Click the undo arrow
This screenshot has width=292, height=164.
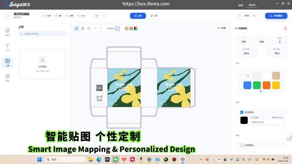(x=96, y=16)
